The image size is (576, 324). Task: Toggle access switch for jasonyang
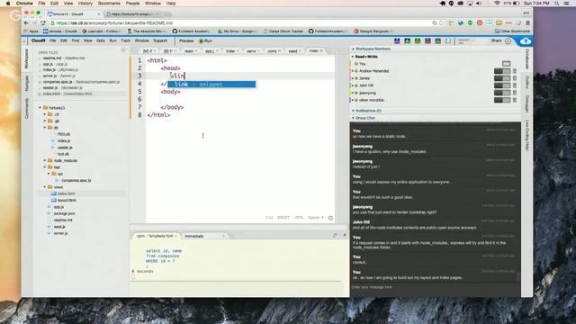(x=502, y=93)
